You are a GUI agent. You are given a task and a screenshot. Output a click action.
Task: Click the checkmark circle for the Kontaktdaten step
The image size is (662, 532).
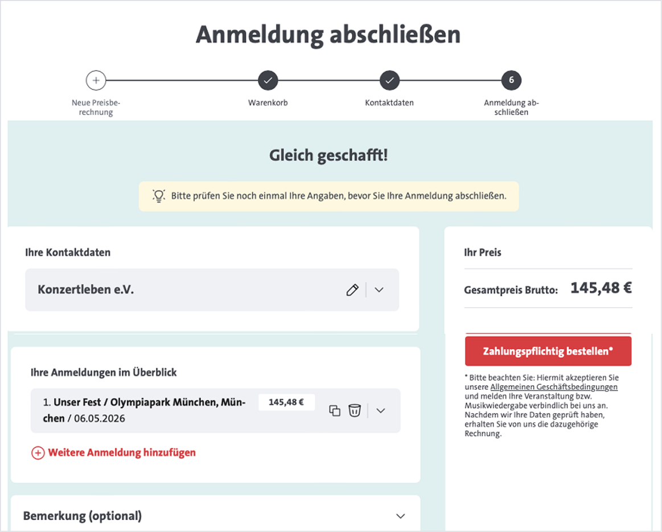(x=389, y=80)
